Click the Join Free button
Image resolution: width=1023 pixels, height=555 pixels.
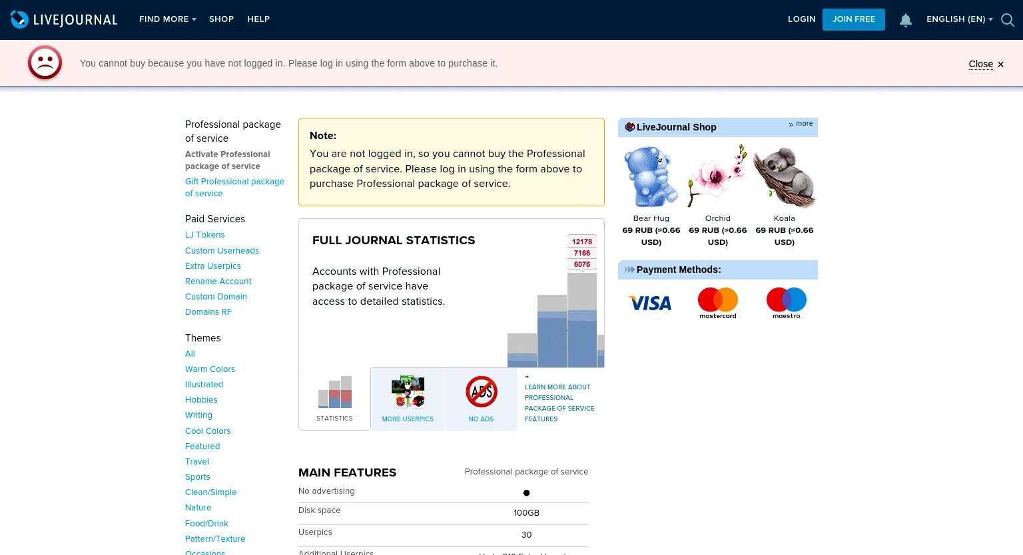tap(853, 19)
